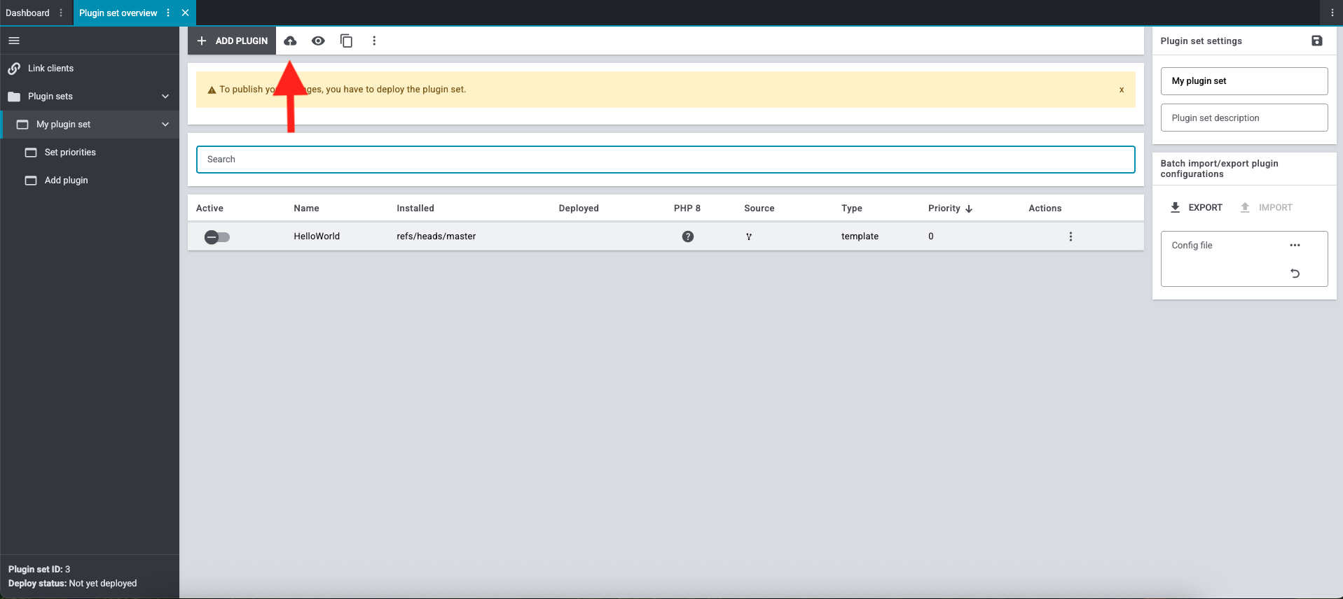Switch to the Dashboard tab
1343x599 pixels.
pos(28,13)
